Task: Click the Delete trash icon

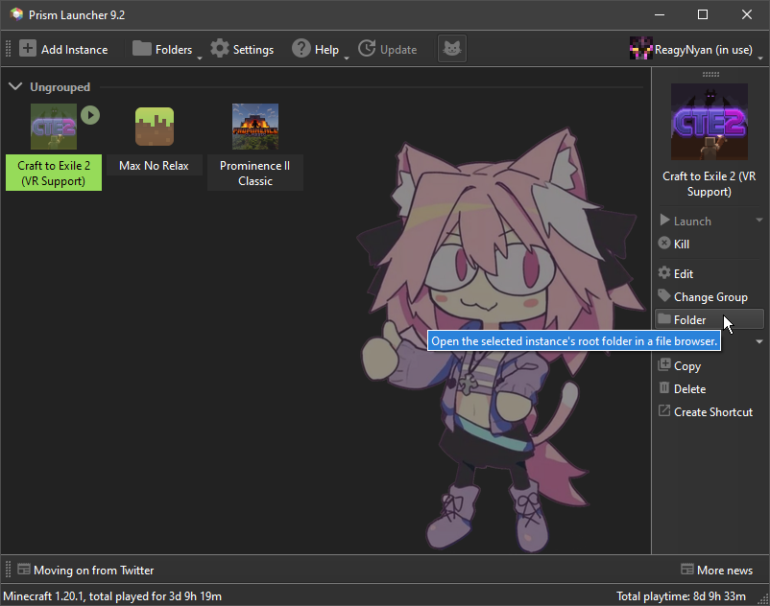Action: [x=664, y=387]
